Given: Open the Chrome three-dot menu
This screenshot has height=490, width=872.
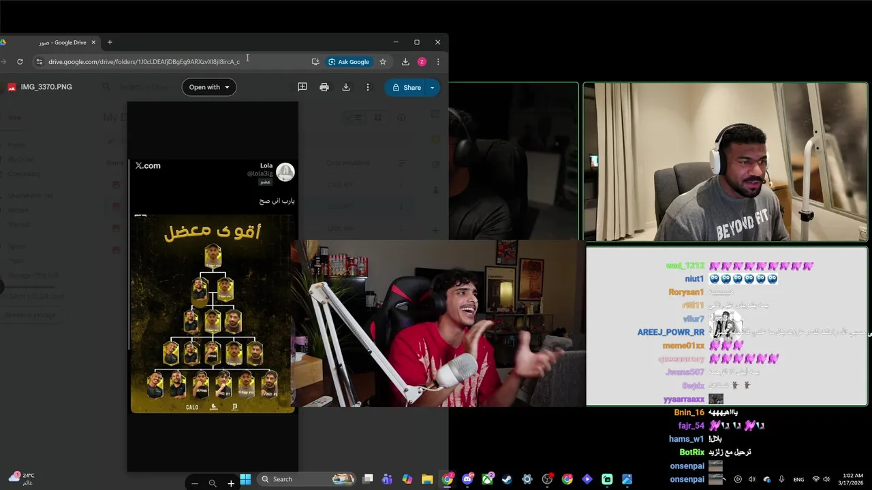Looking at the screenshot, I should (x=438, y=61).
